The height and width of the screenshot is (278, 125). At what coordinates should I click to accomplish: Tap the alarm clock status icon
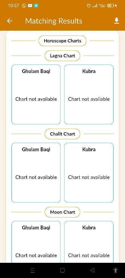coord(88,6)
